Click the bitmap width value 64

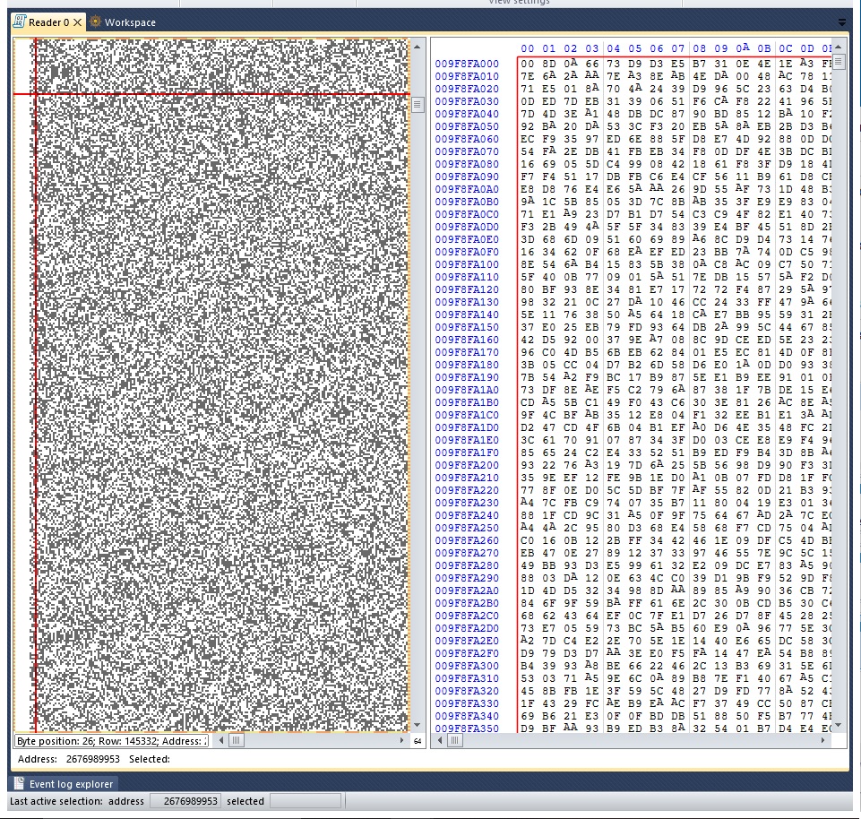(x=417, y=741)
